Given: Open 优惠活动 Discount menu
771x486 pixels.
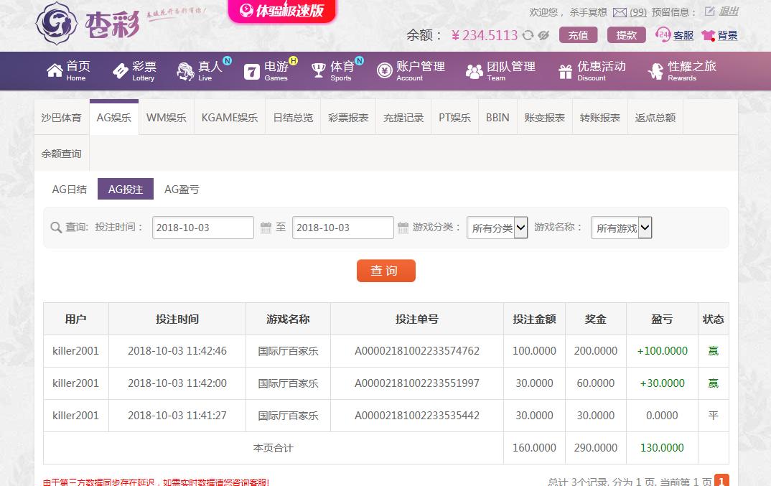Looking at the screenshot, I should (592, 71).
